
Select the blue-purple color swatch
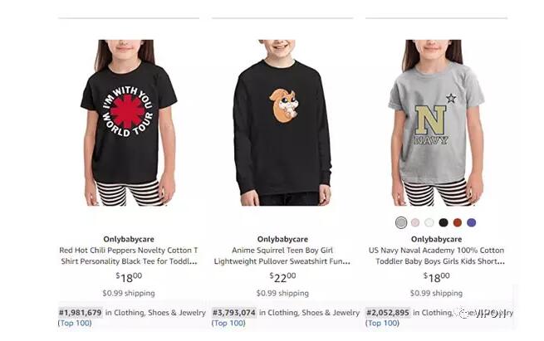click(472, 222)
